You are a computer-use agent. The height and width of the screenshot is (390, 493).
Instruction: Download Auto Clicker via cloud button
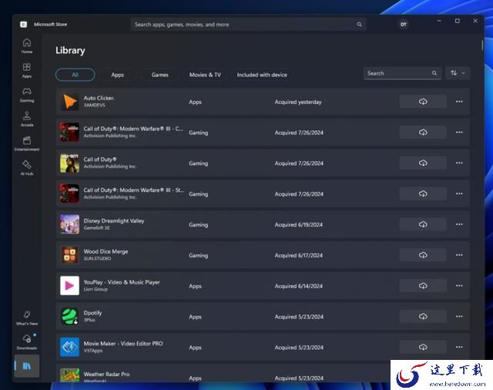coord(423,102)
